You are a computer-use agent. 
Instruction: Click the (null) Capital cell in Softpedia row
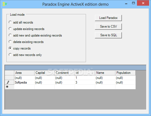click(x=44, y=82)
